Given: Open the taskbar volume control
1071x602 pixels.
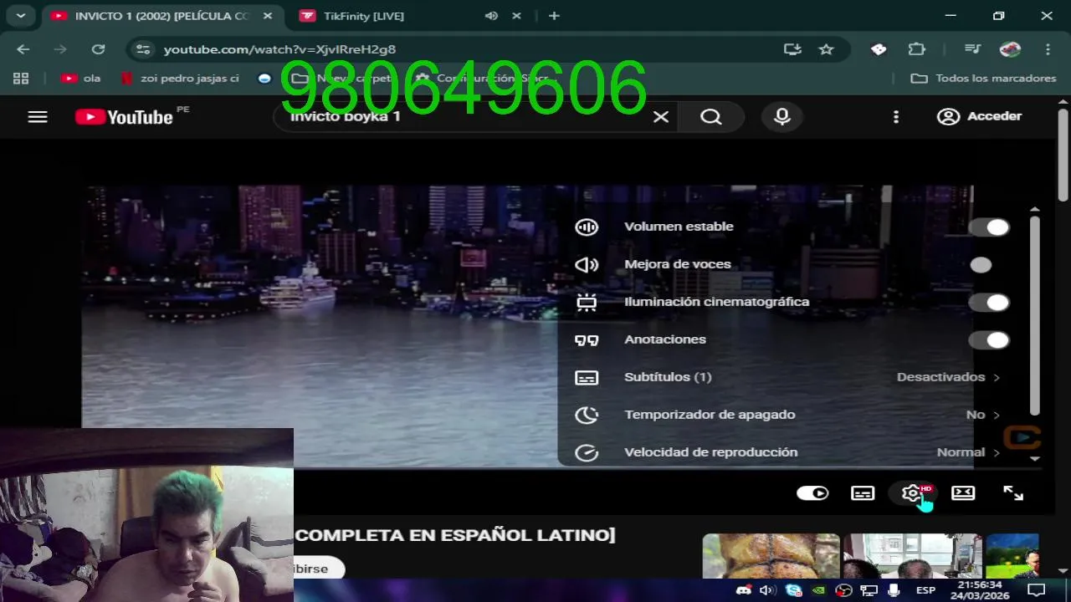Looking at the screenshot, I should pos(767,590).
